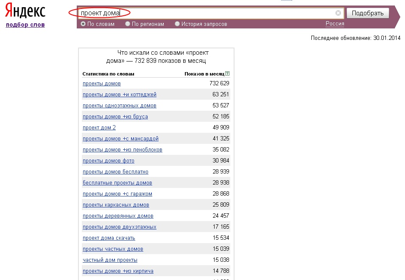Screen dimensions: 405x280
Task: Open the проекты домов фото link
Action: pyautogui.click(x=109, y=161)
